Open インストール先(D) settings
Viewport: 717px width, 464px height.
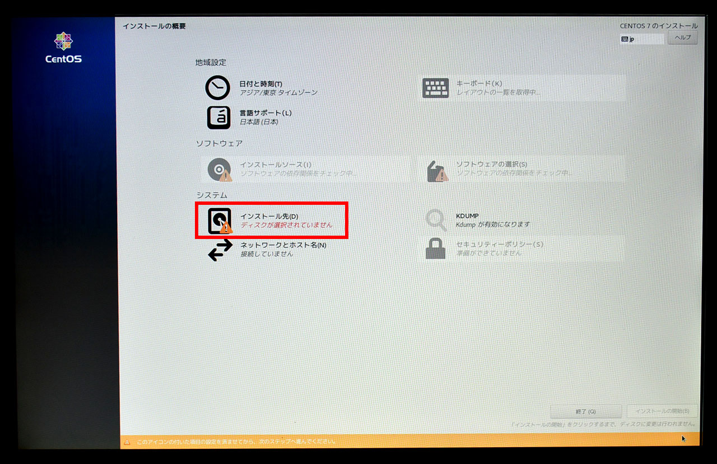pos(269,216)
